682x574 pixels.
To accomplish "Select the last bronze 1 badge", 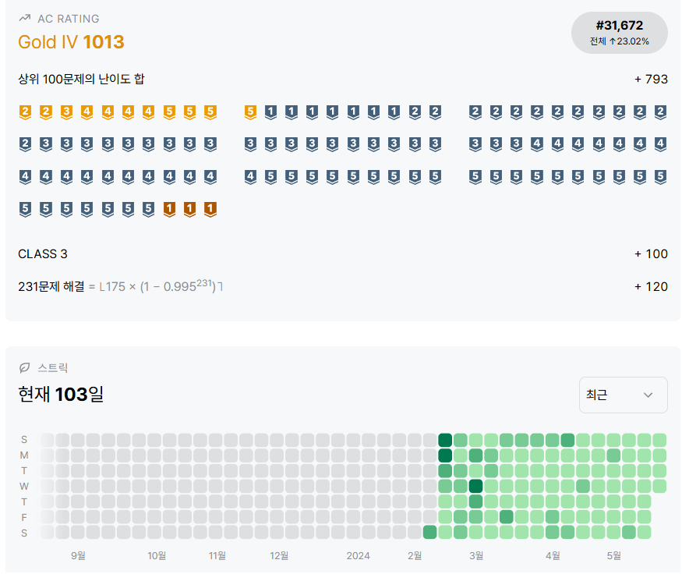I will (210, 209).
